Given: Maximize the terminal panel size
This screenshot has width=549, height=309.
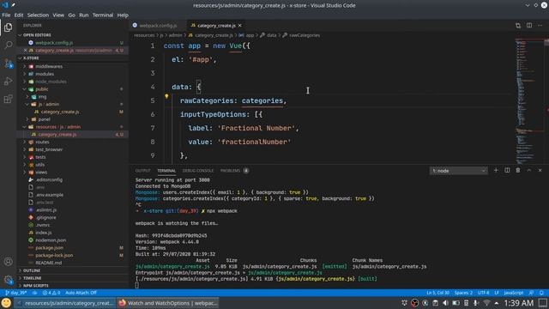Looking at the screenshot, I should (529, 171).
